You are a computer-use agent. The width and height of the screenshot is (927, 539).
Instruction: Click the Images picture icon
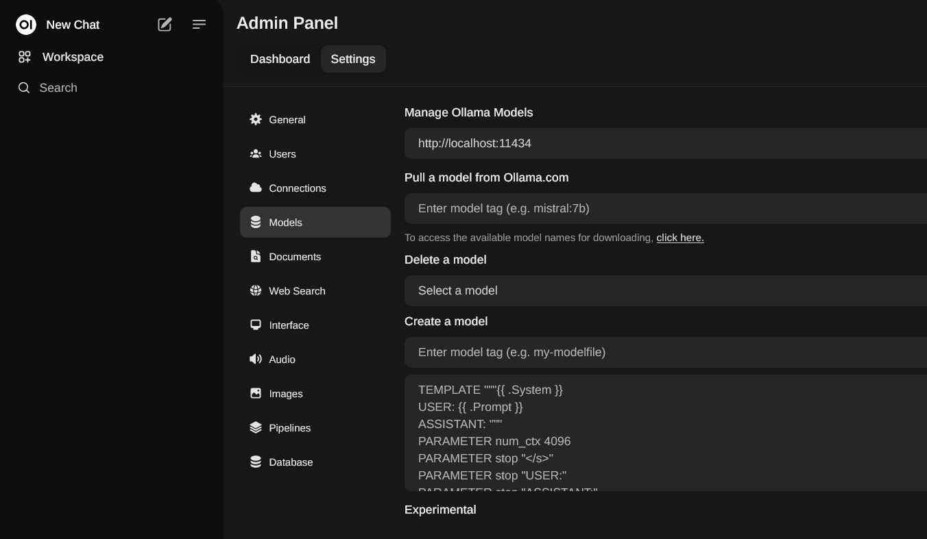256,393
